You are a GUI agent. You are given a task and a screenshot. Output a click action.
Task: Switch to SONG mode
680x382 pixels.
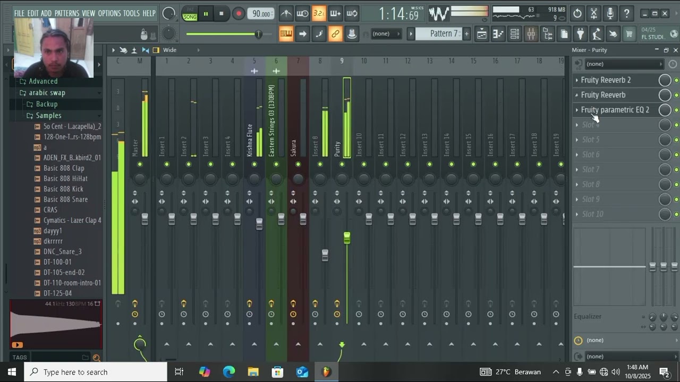click(x=190, y=17)
